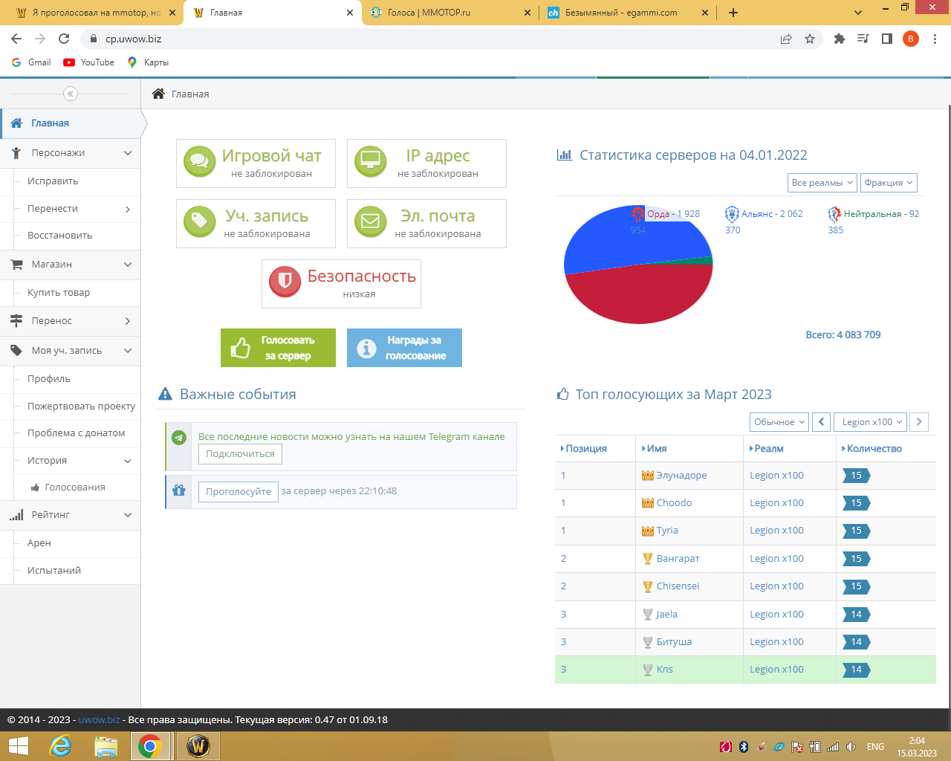This screenshot has height=761, width=951.
Task: Go back to the previous page
Action: 16,39
